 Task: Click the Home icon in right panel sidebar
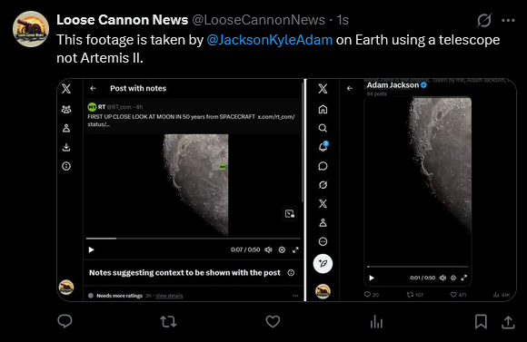click(x=323, y=110)
